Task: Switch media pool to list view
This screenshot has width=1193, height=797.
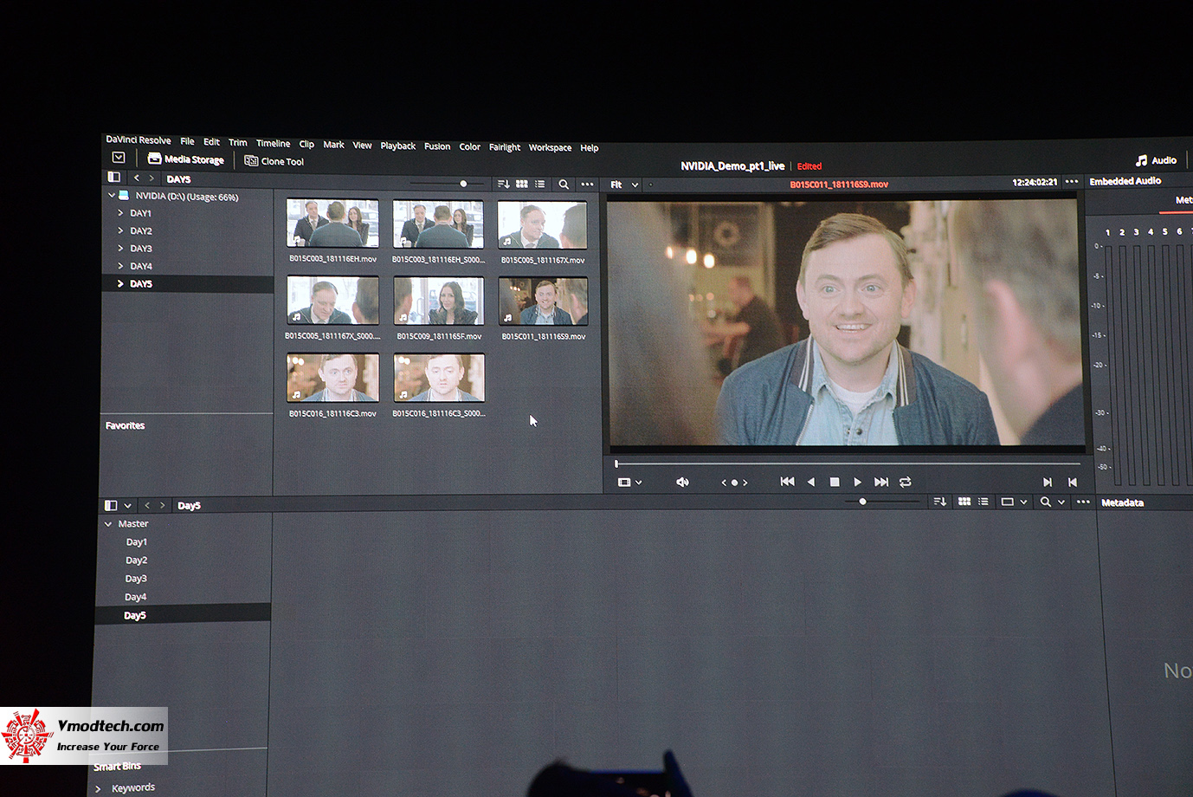Action: (983, 502)
